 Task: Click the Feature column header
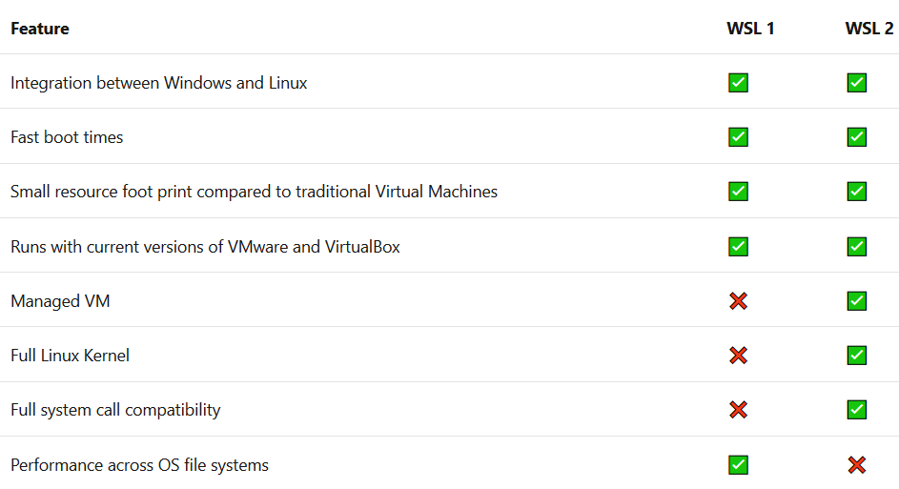[40, 29]
